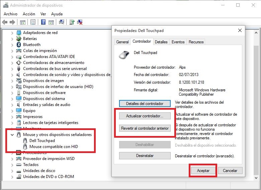
Task: Click Actualizar controlador... button
Action: pos(145,116)
